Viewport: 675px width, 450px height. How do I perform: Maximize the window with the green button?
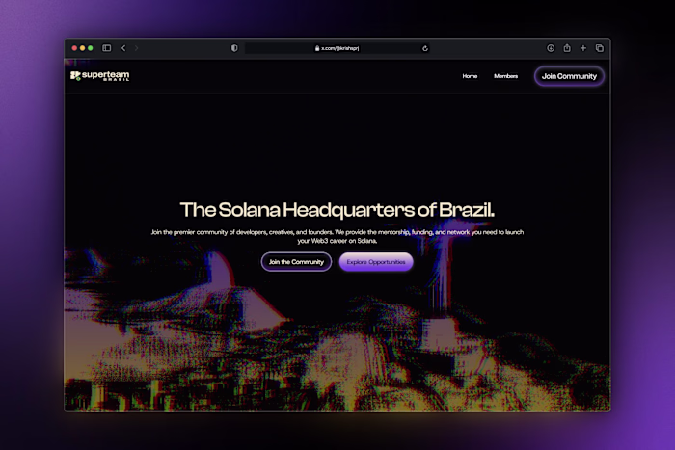(91, 48)
